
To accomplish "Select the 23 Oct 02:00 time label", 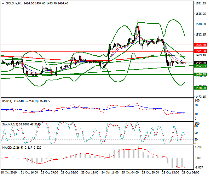I will point(70,173).
